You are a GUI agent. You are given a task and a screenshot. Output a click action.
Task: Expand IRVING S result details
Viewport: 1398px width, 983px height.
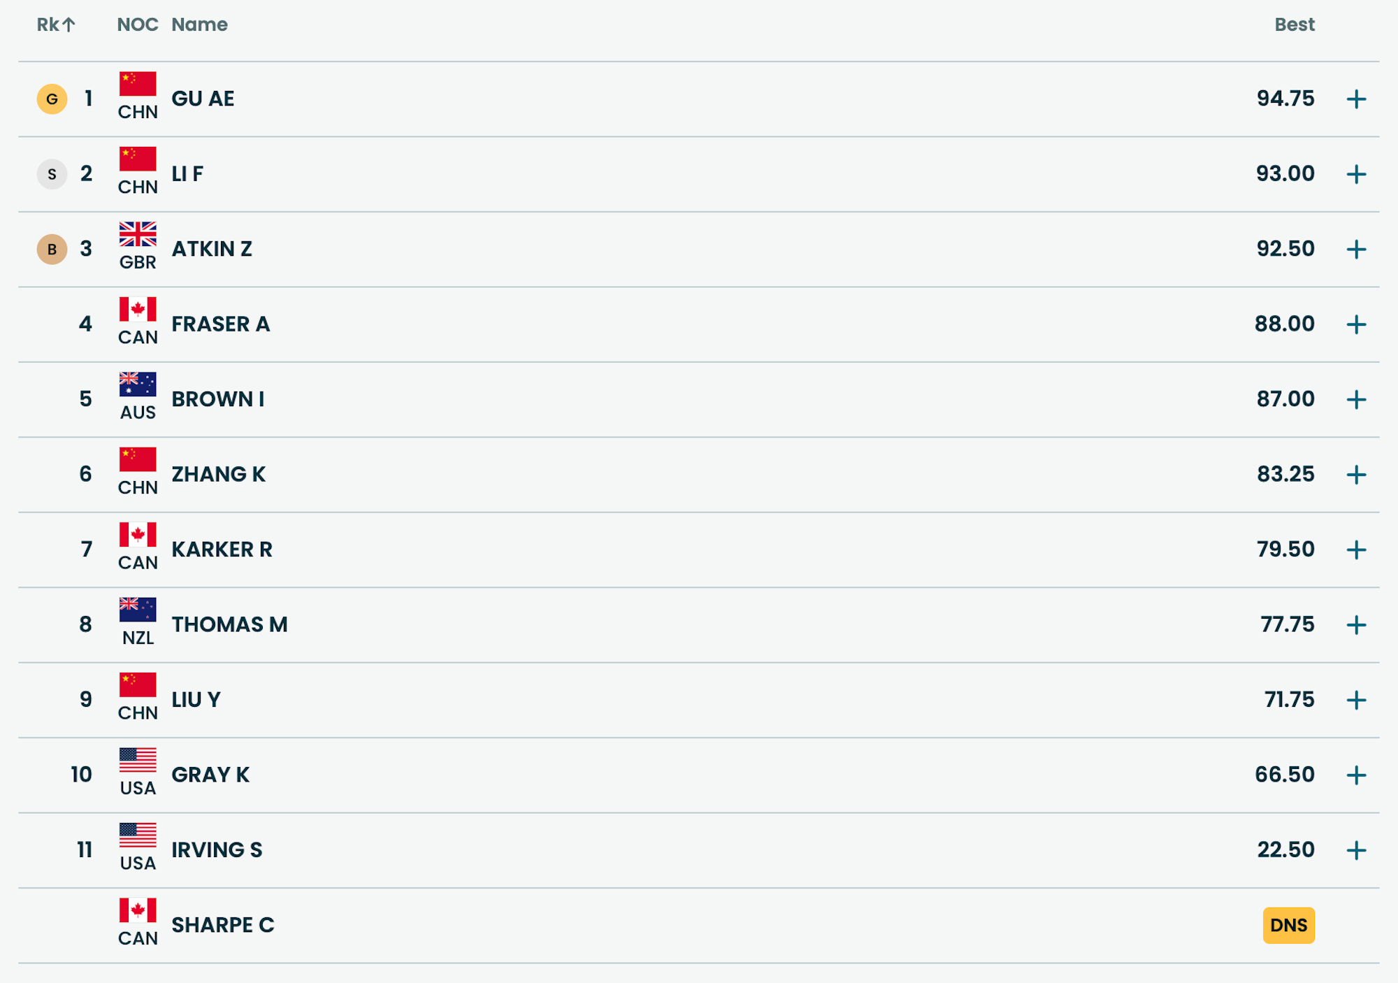pyautogui.click(x=1356, y=850)
